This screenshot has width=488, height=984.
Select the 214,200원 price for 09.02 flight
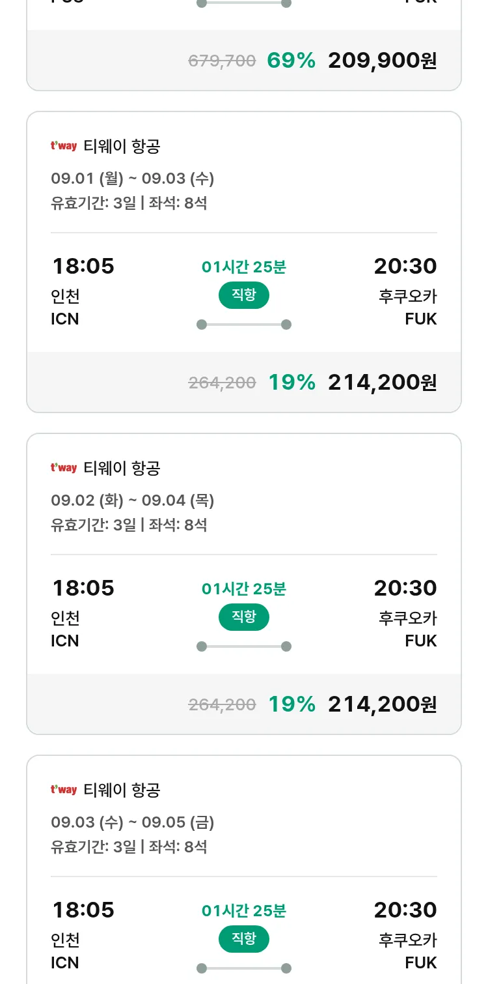(x=382, y=704)
